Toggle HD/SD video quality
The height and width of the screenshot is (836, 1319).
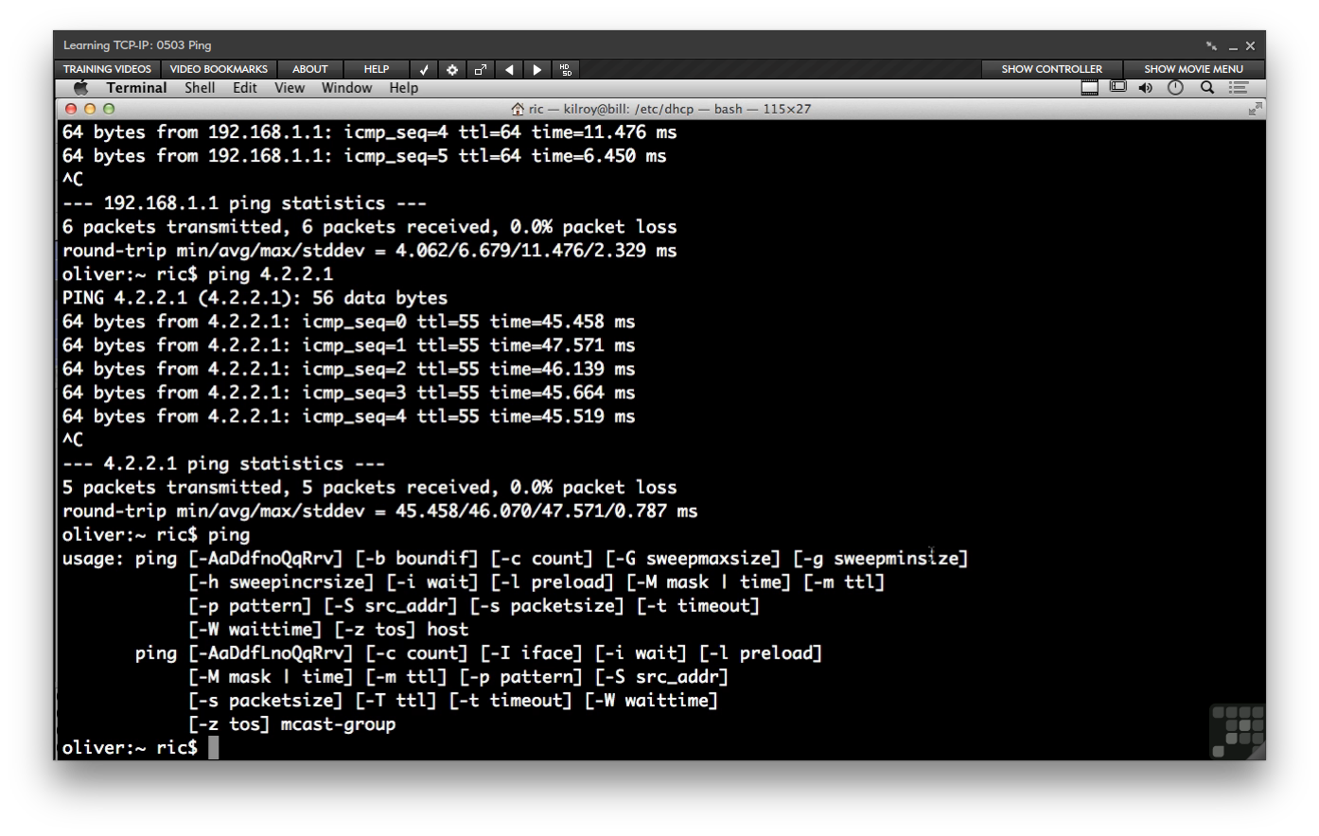[x=566, y=69]
